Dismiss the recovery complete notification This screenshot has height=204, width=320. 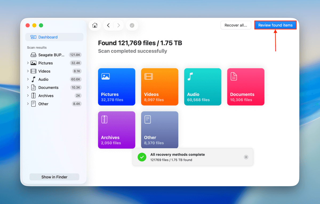(x=246, y=157)
